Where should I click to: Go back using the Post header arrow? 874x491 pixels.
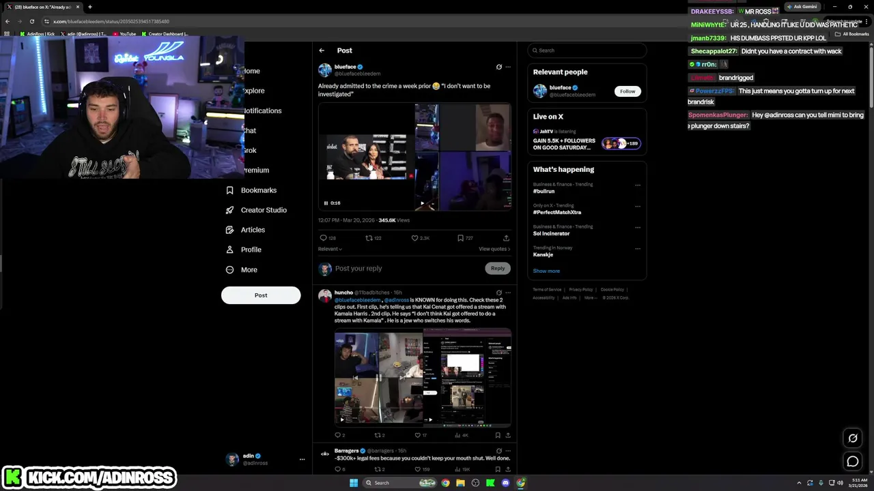[x=322, y=50]
